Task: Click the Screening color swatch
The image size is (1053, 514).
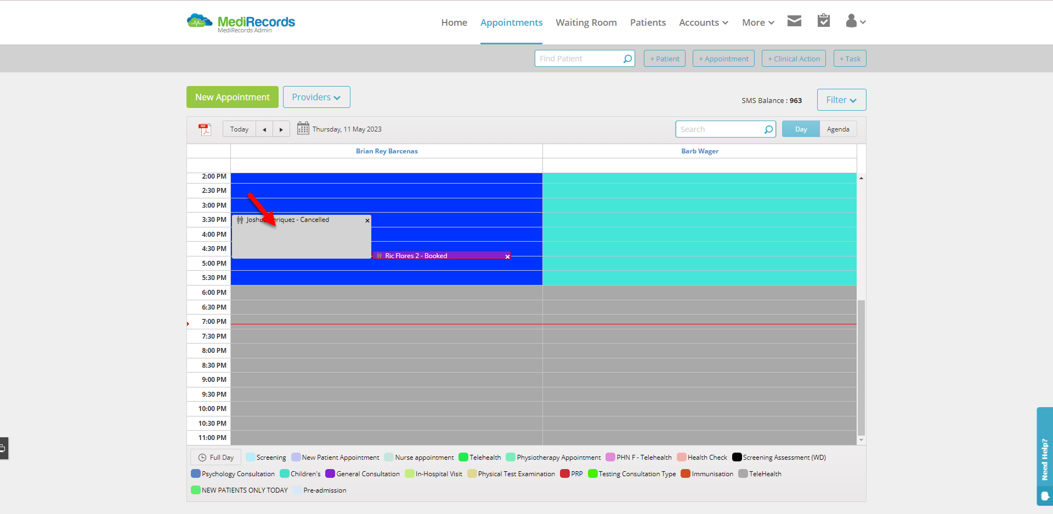Action: tap(251, 457)
